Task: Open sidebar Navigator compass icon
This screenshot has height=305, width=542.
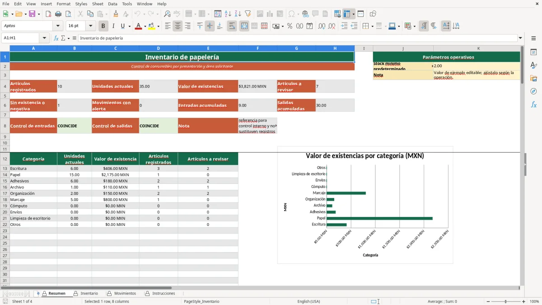Action: tap(533, 91)
